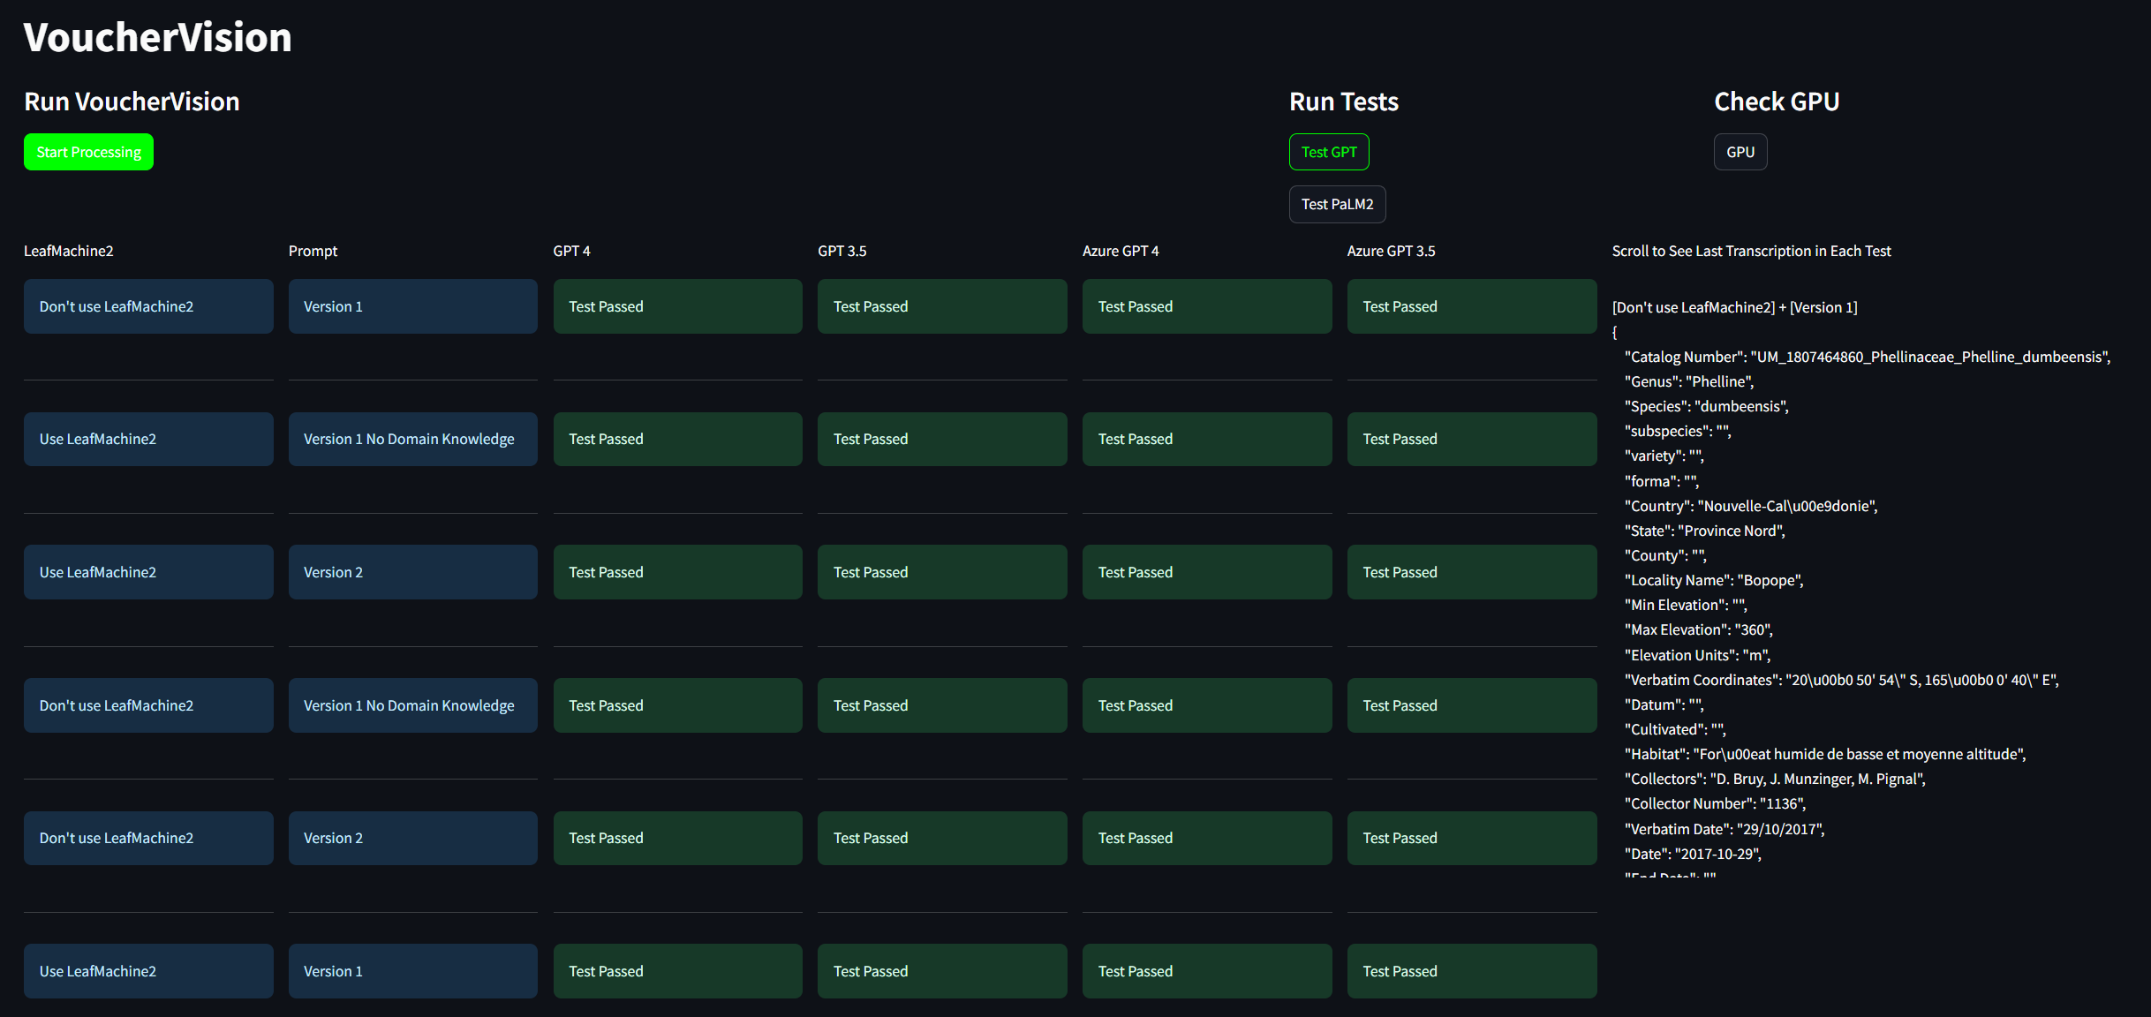Click fifth row Azure GPT 3.5 Test Passed

[x=1471, y=838]
